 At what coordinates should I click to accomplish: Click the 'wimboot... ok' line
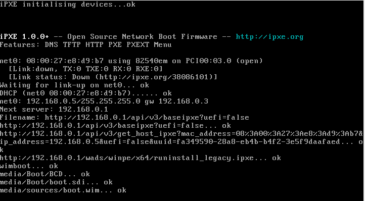point(29,166)
